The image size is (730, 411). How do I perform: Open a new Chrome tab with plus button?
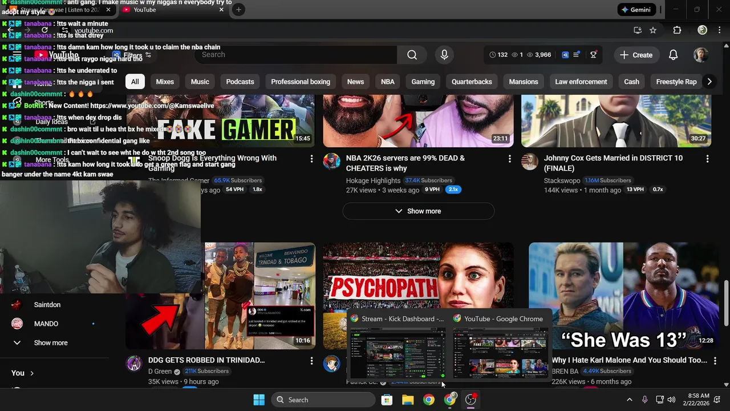(x=238, y=10)
